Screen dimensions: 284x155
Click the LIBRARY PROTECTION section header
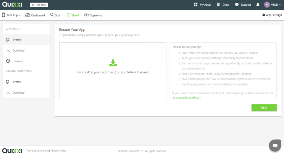19,71
